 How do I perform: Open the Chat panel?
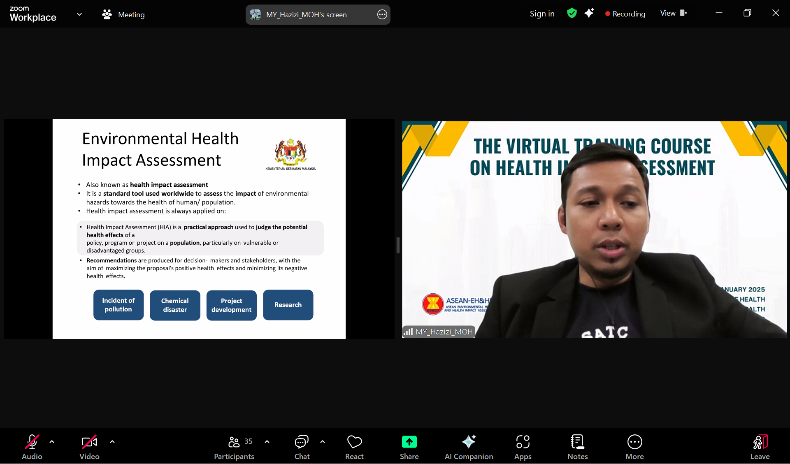click(302, 447)
